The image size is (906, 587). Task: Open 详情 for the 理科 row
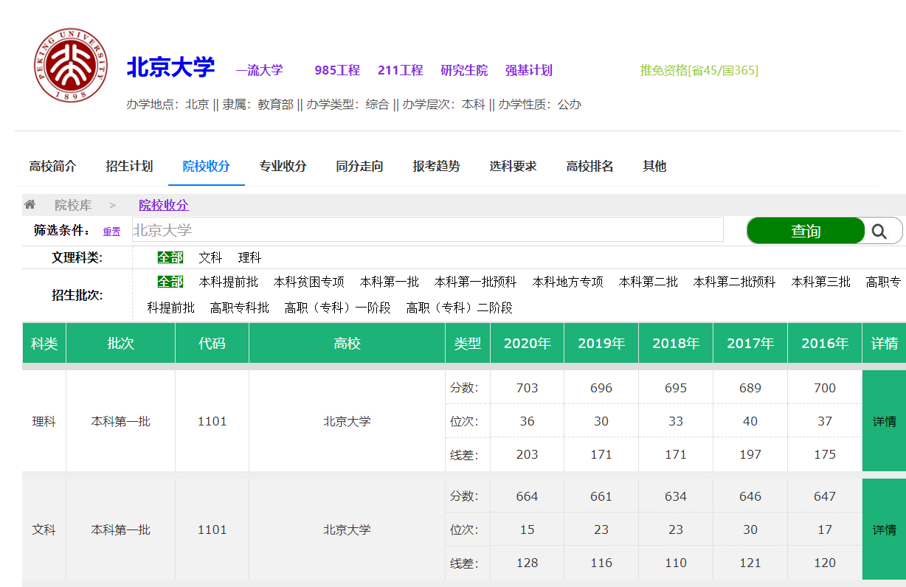point(884,422)
